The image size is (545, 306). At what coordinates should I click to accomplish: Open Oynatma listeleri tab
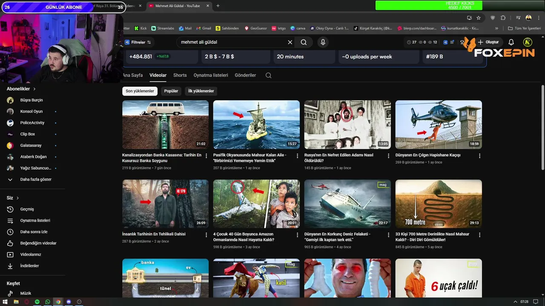[x=211, y=75]
